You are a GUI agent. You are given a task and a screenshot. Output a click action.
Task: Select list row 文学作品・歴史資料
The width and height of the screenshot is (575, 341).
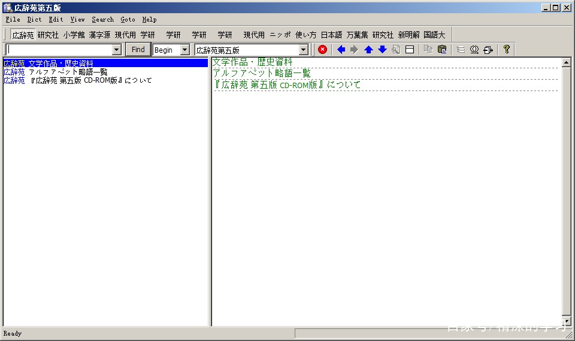click(x=105, y=64)
